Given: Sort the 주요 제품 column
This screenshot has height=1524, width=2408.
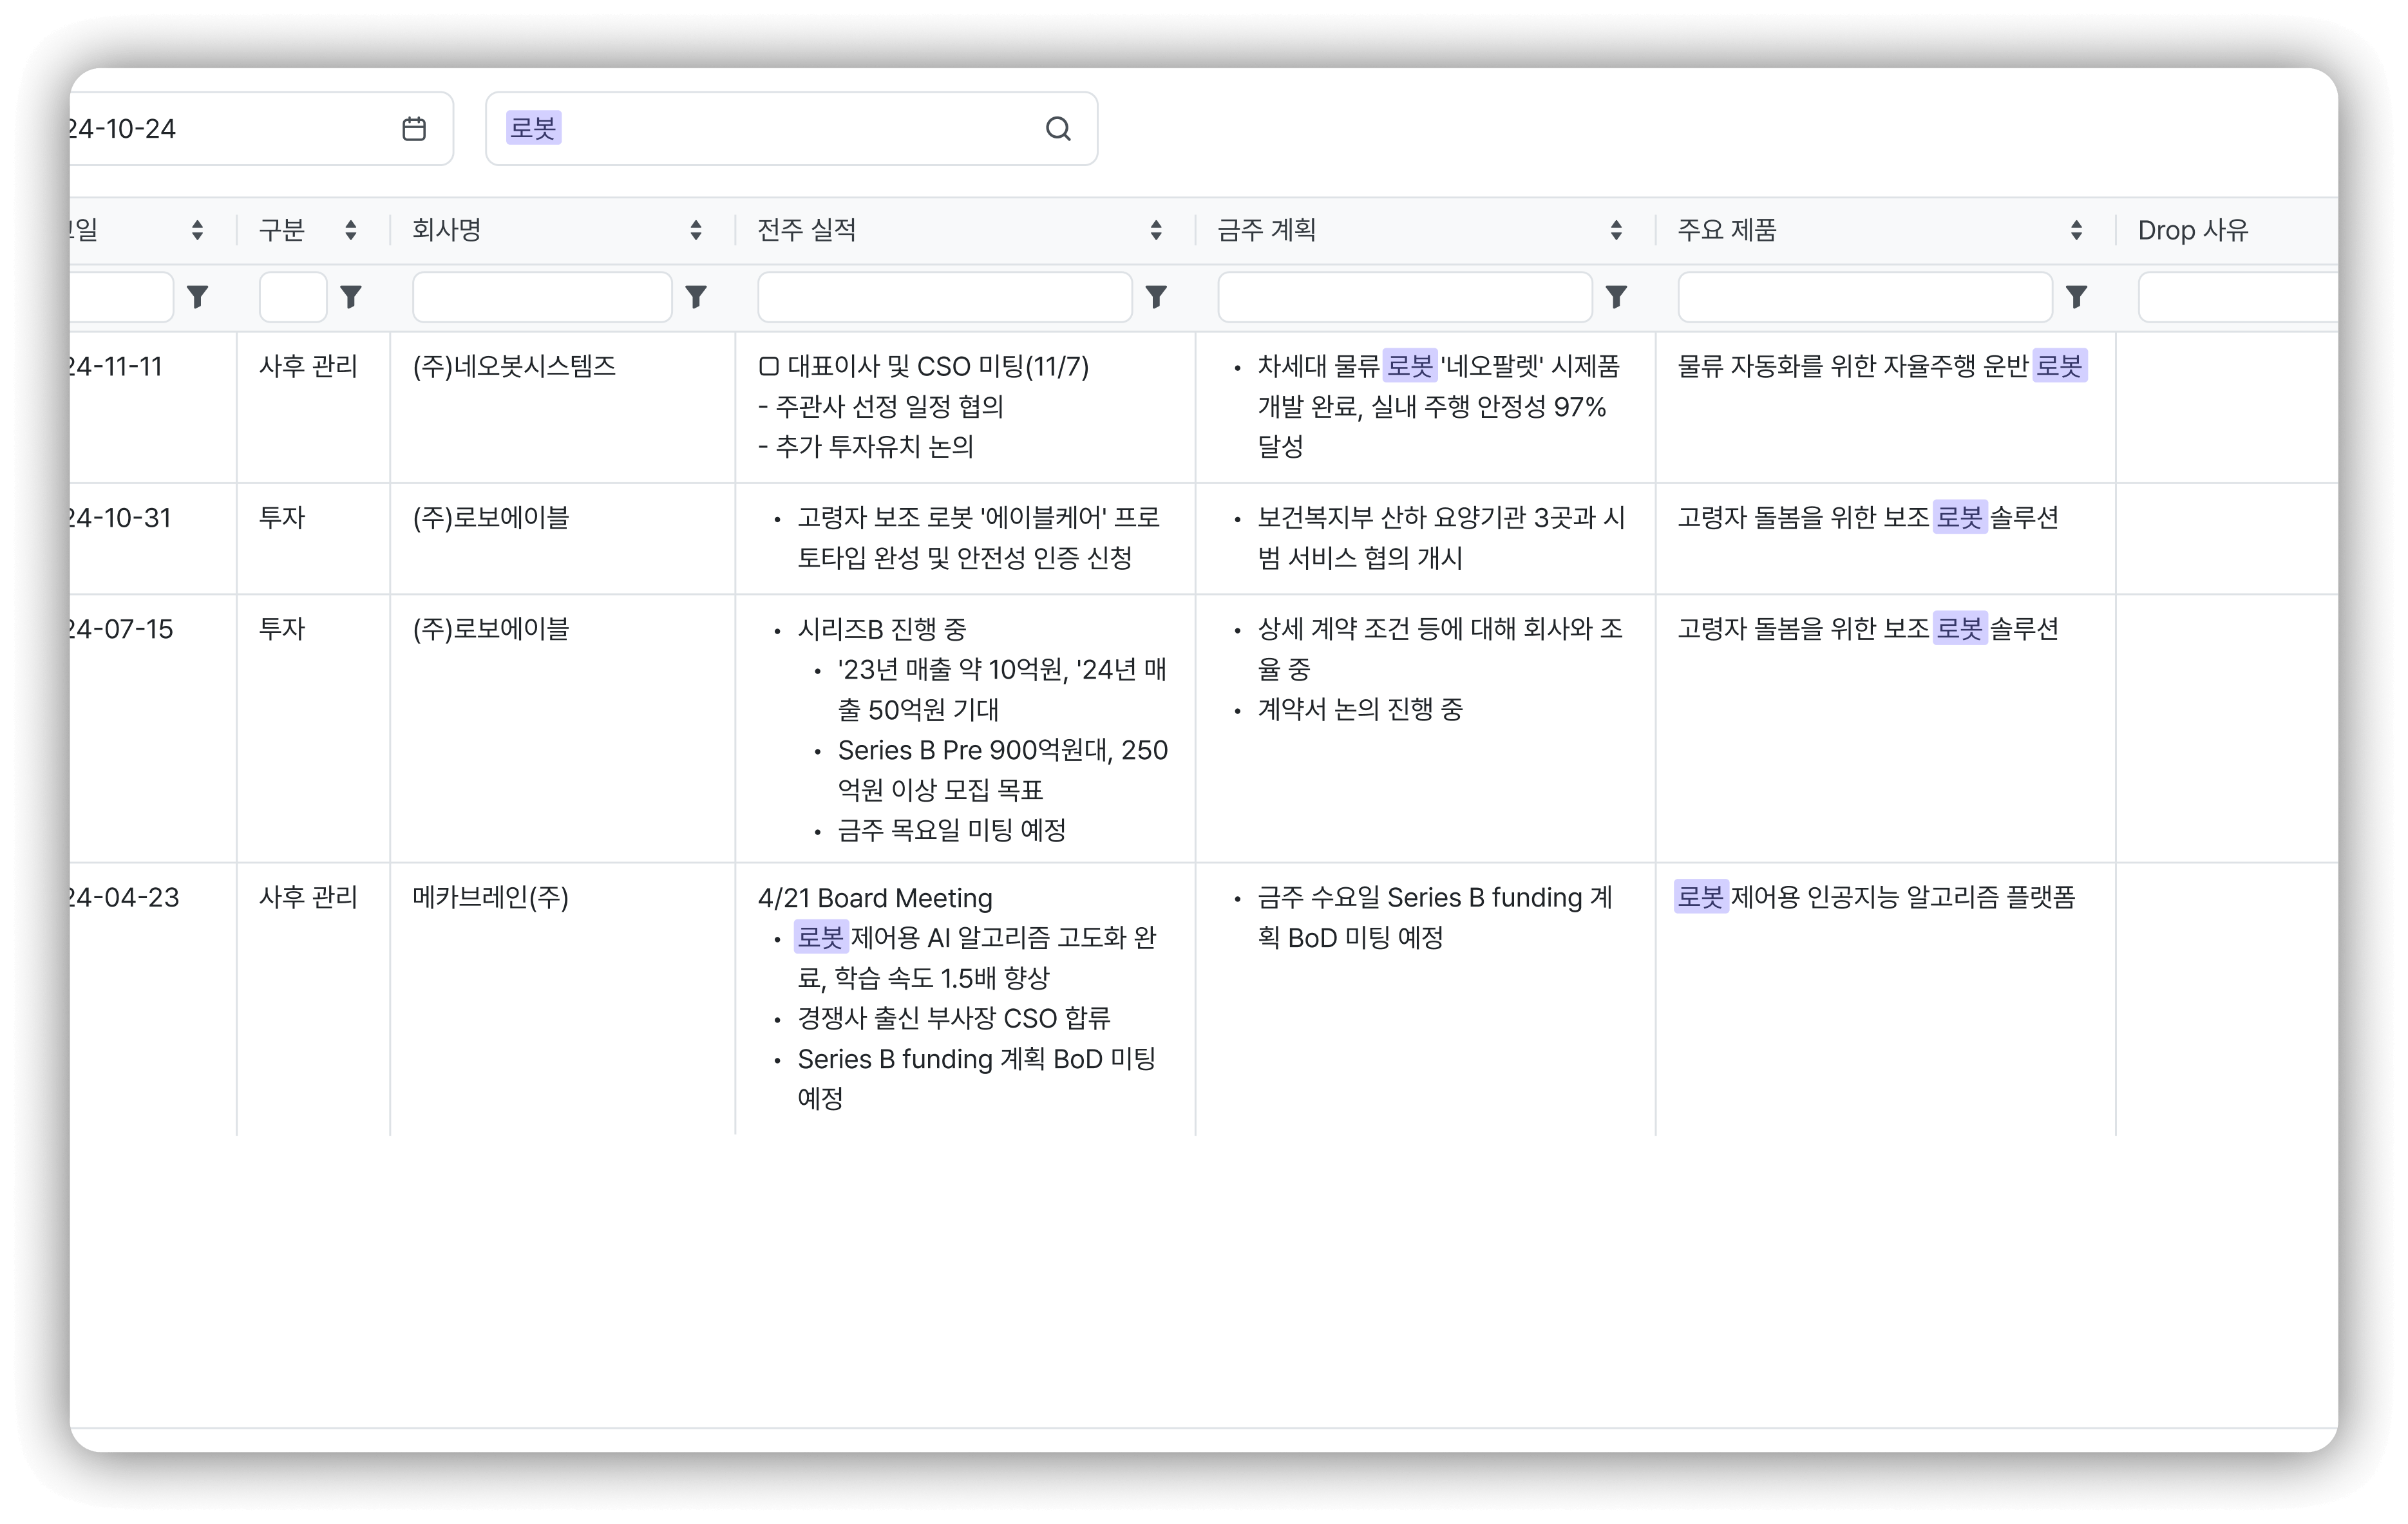Looking at the screenshot, I should [x=2076, y=230].
